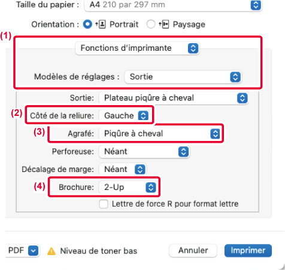The image size is (285, 270).
Task: Click the Décalage de marge arrows icon
Action: (x=140, y=170)
